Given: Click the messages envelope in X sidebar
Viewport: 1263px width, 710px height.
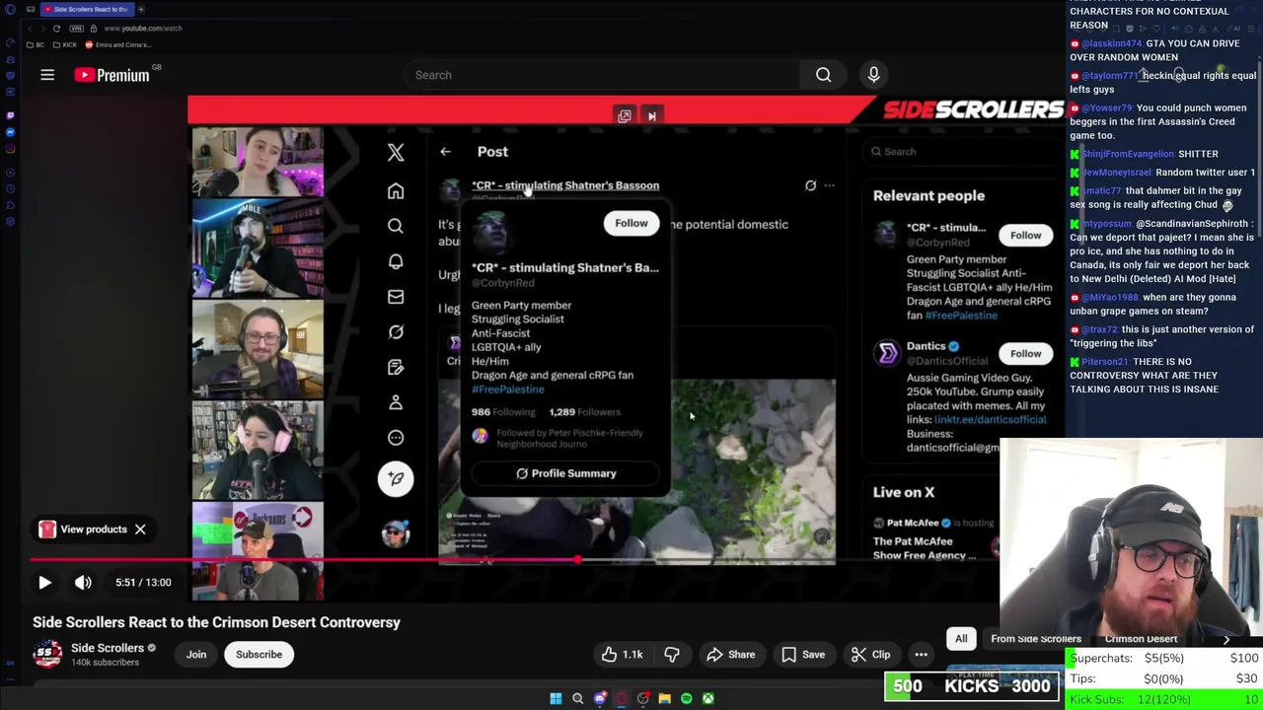Looking at the screenshot, I should pyautogui.click(x=396, y=297).
